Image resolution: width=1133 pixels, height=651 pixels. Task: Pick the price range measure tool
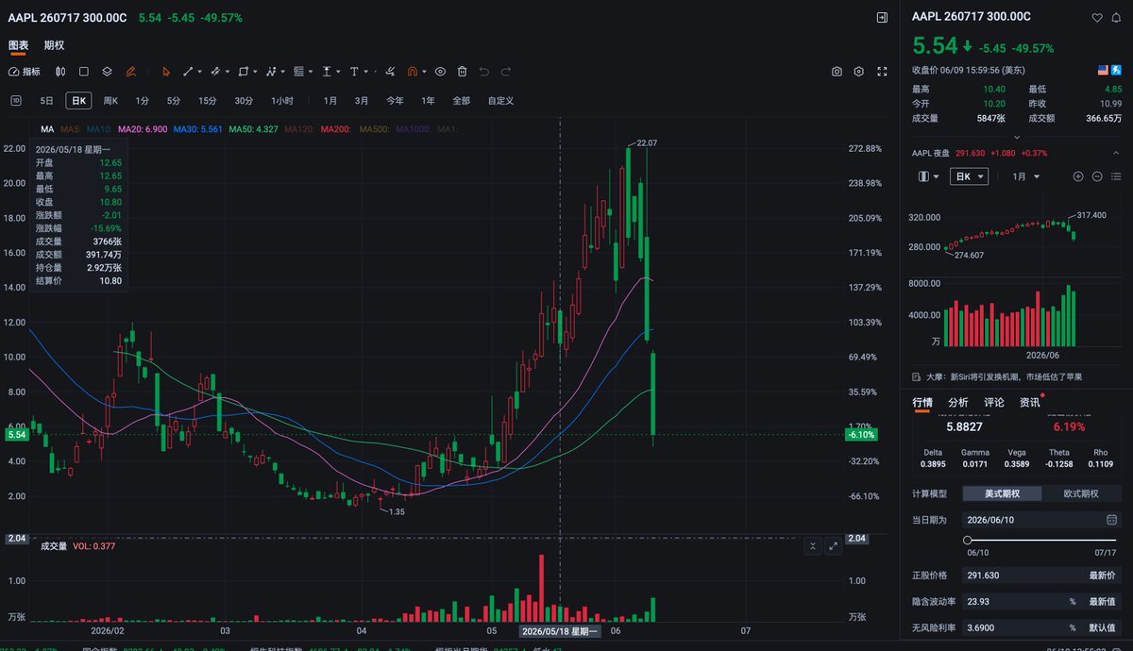(x=327, y=72)
